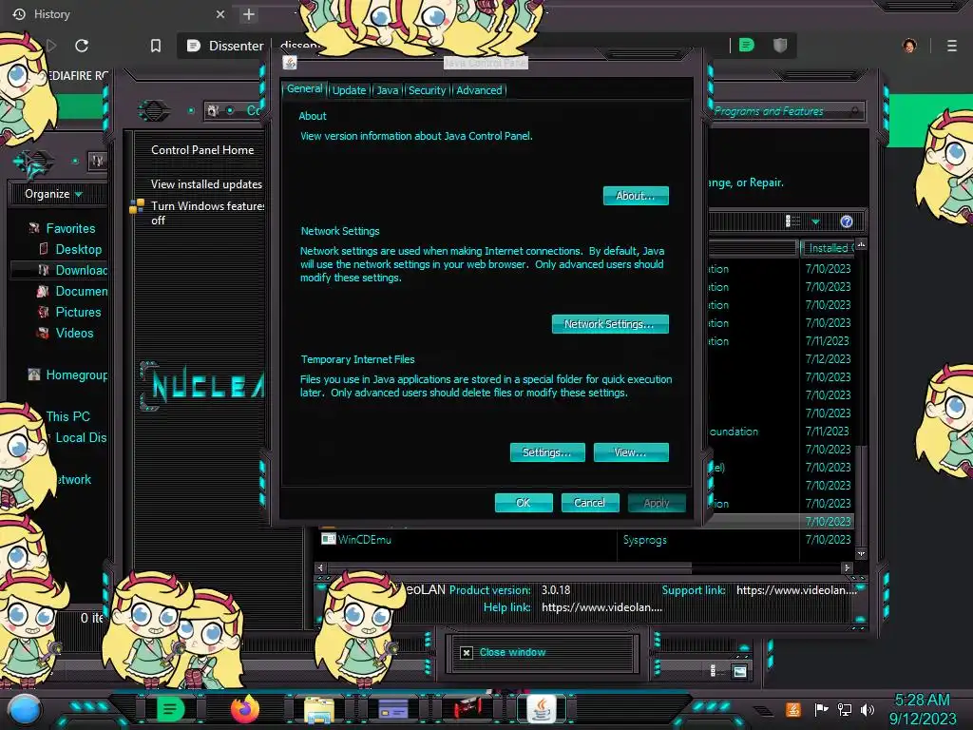Viewport: 973px width, 730px height.
Task: Click the horizontal scrollbar left arrow
Action: click(x=320, y=567)
